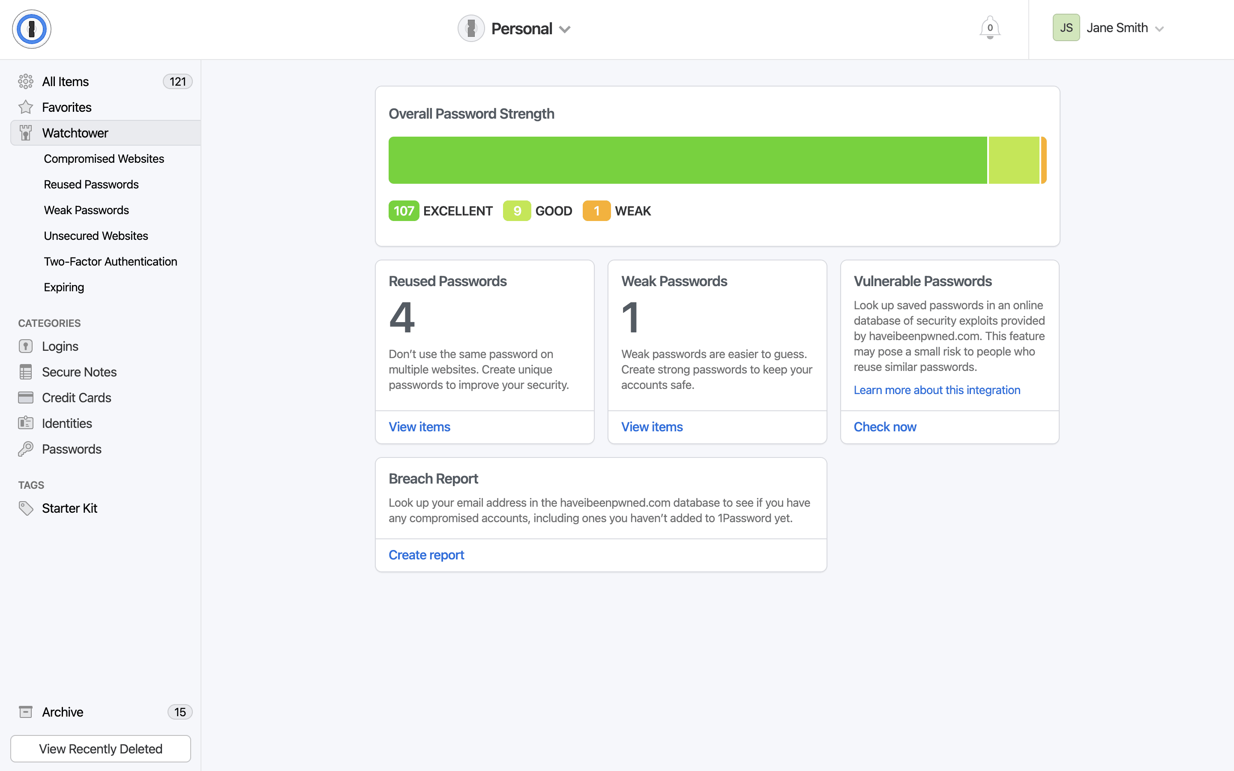
Task: Click View items under Weak Passwords
Action: click(x=653, y=427)
